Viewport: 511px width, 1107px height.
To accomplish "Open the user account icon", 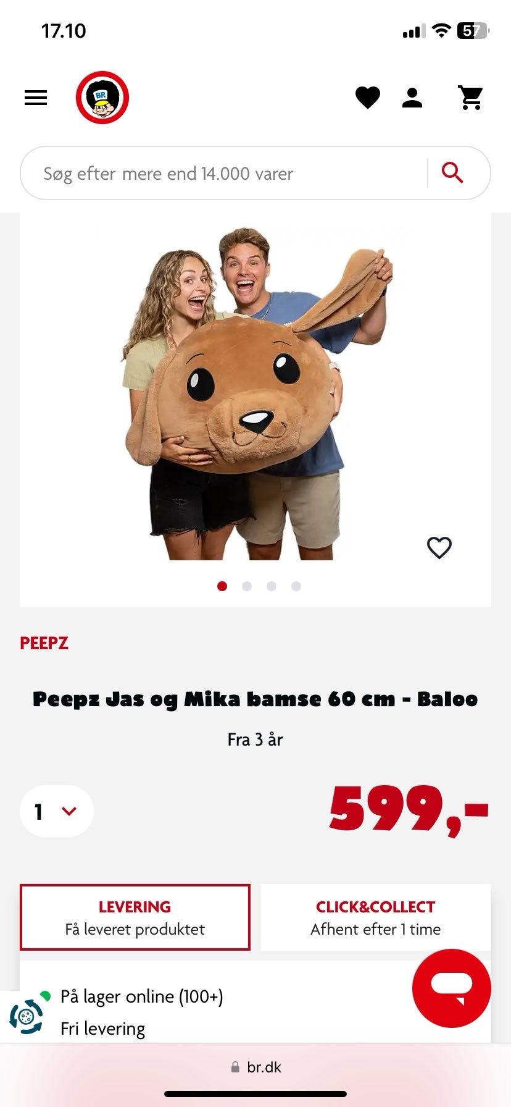I will pos(412,98).
